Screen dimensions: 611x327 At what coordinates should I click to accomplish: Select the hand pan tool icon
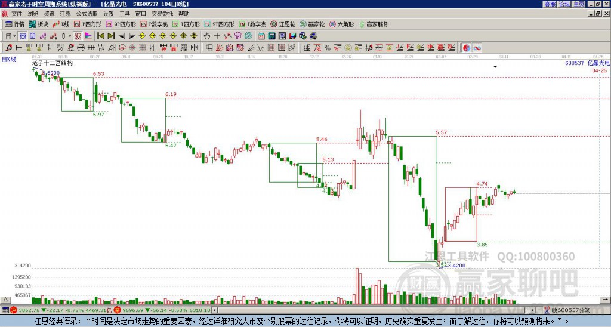[x=207, y=36]
